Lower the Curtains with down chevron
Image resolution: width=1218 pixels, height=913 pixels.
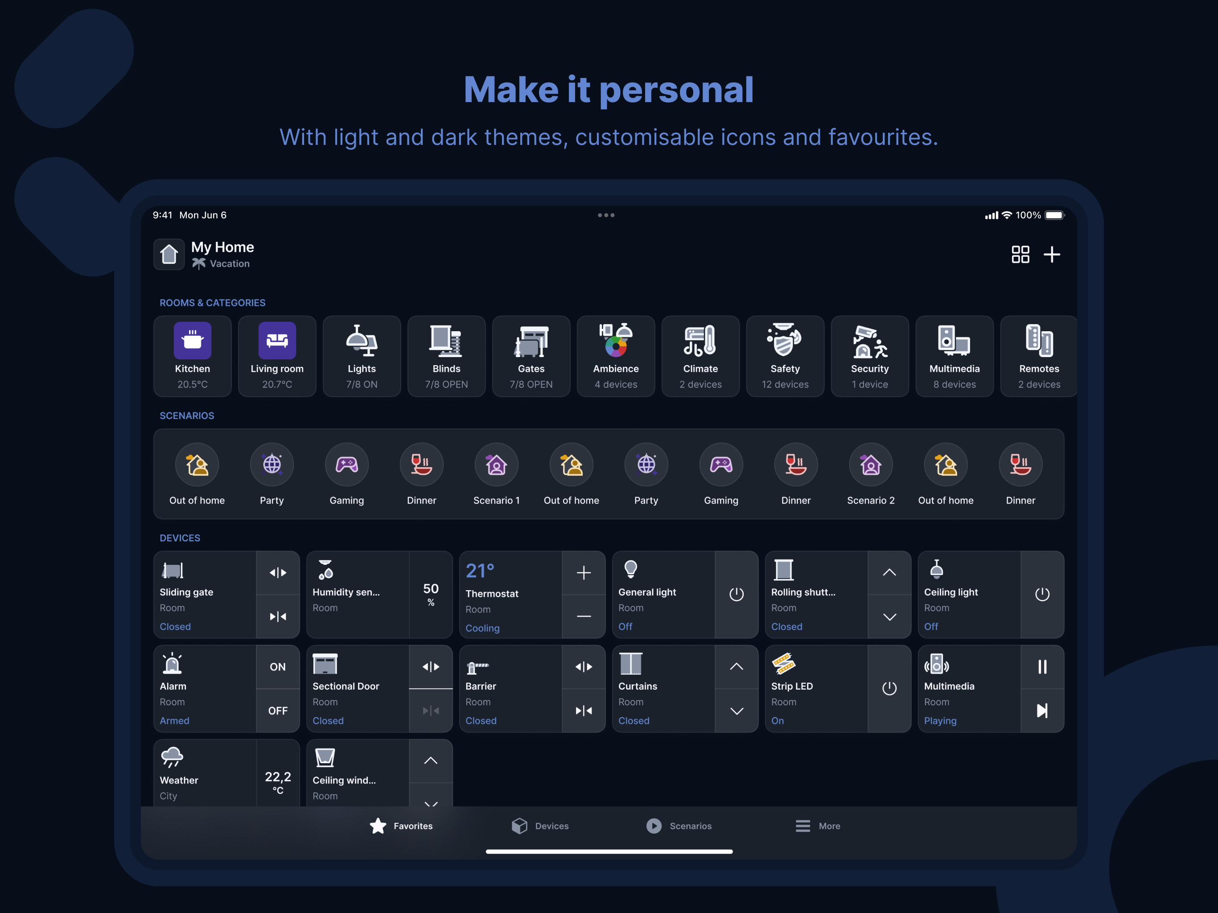(736, 711)
